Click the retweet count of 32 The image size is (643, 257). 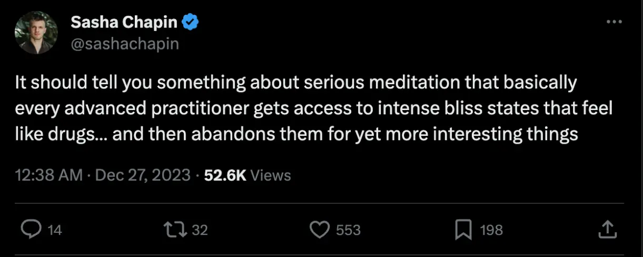200,230
